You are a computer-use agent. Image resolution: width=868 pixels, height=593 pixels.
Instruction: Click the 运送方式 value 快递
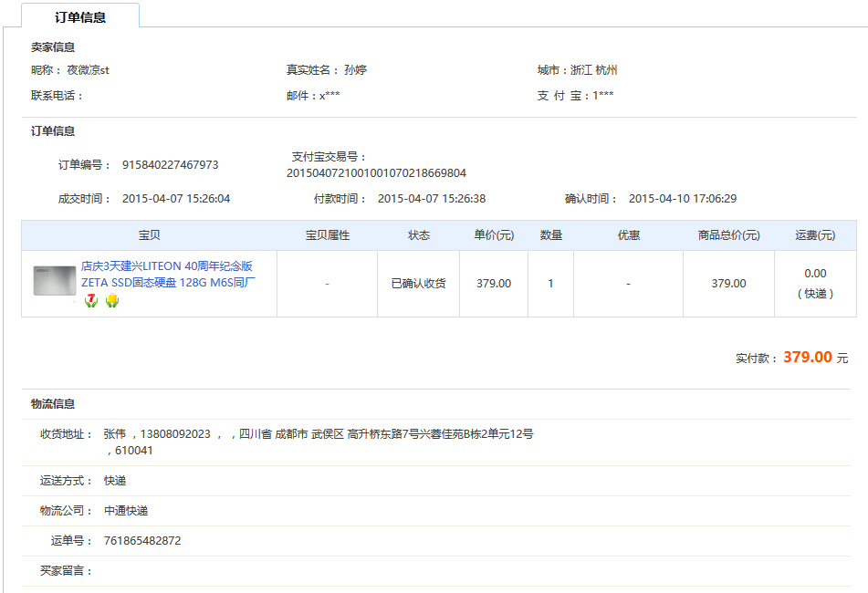tap(115, 481)
